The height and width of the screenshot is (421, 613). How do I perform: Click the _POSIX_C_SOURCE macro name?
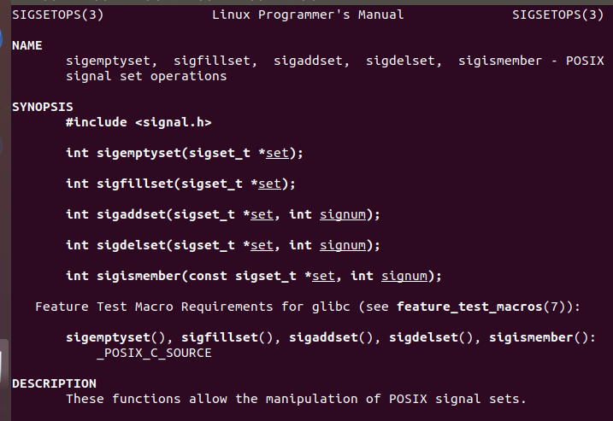[154, 353]
